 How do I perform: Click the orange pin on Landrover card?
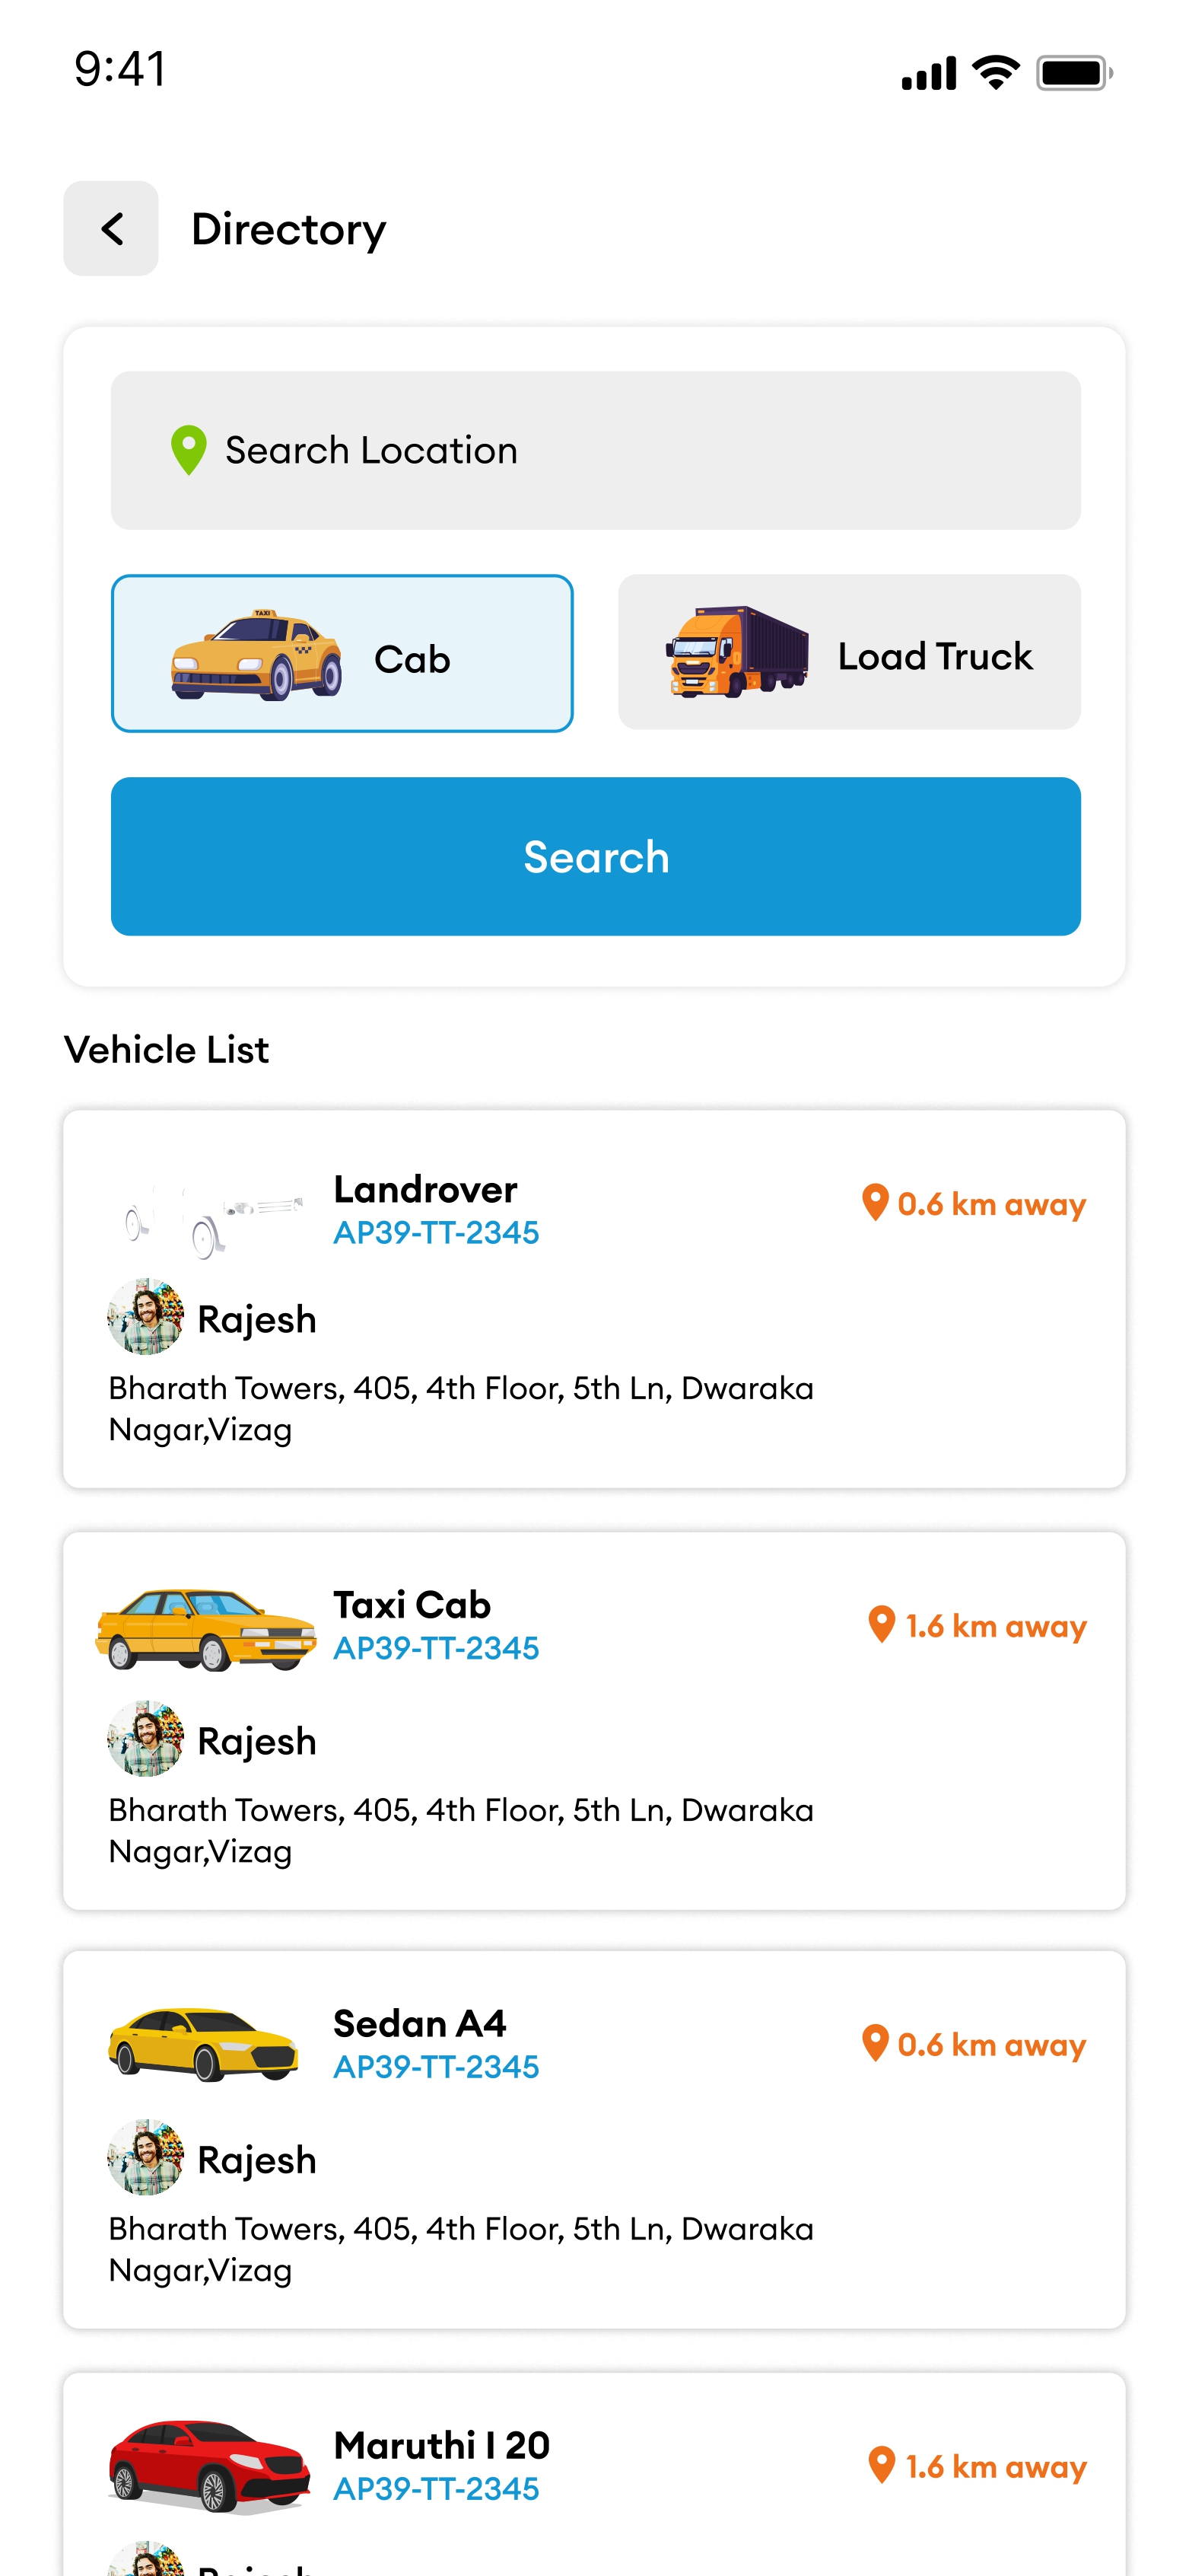click(874, 1203)
